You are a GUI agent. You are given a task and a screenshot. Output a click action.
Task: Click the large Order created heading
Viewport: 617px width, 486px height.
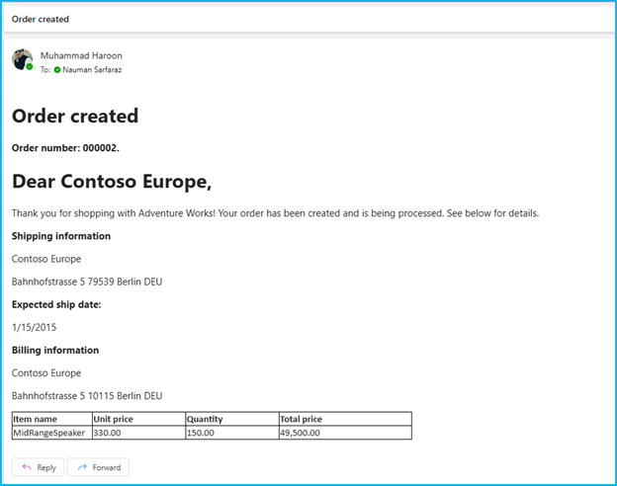point(75,116)
